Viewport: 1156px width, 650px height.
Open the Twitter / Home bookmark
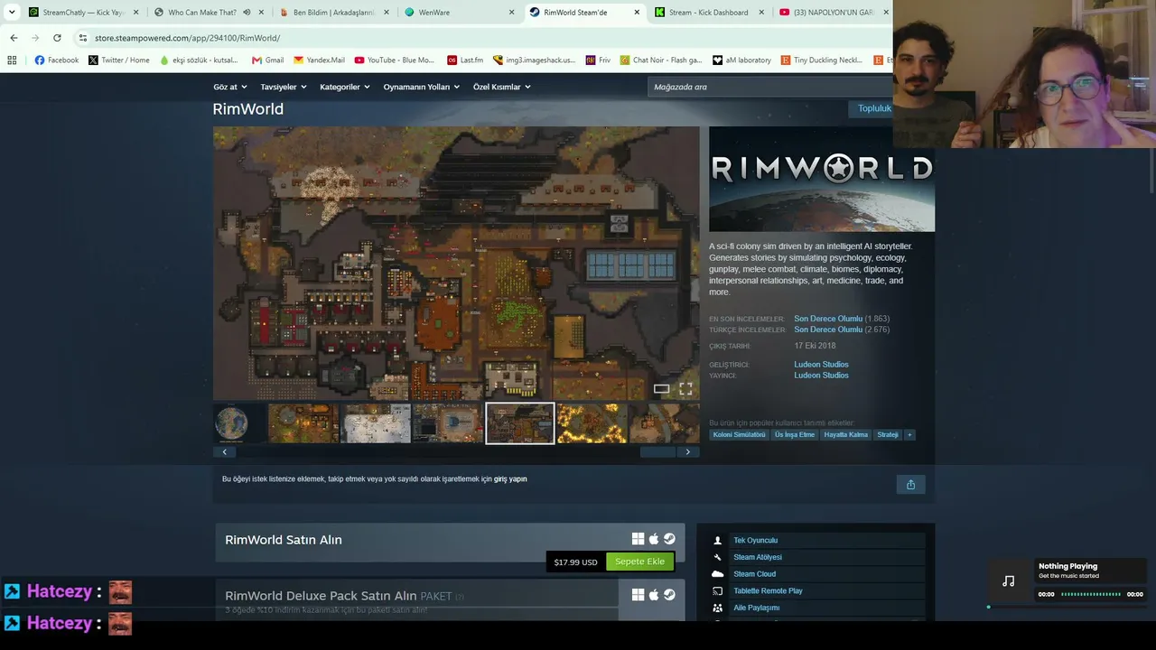pyautogui.click(x=119, y=60)
